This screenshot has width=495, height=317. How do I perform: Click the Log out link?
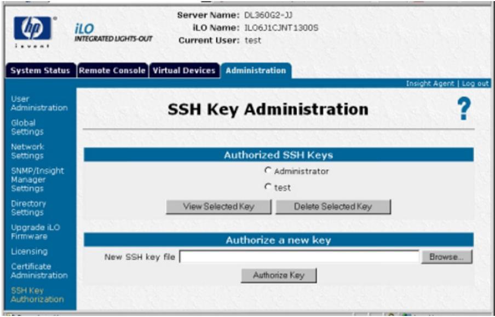(475, 84)
